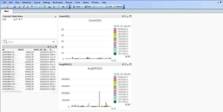Minimize the Current Selections box

click(x=55, y=17)
